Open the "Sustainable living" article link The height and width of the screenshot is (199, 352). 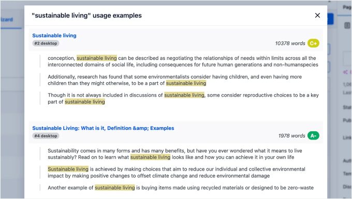pos(54,36)
